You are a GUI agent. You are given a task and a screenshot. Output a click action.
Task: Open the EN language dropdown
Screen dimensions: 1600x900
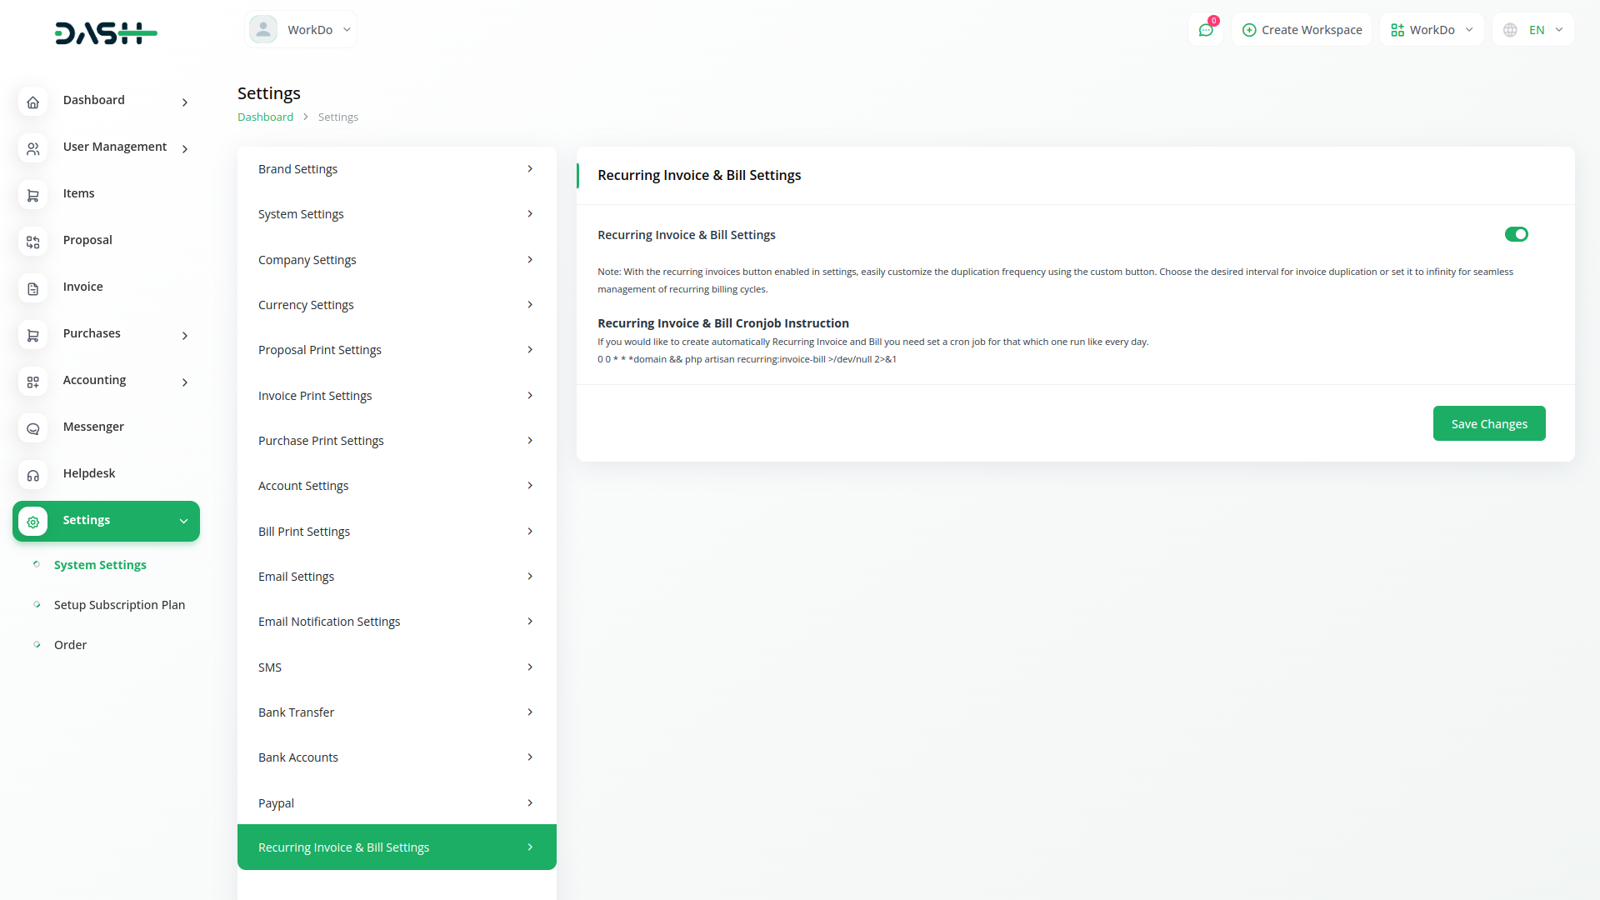click(x=1533, y=30)
